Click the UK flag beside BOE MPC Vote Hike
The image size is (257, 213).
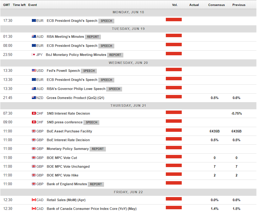point(34,175)
